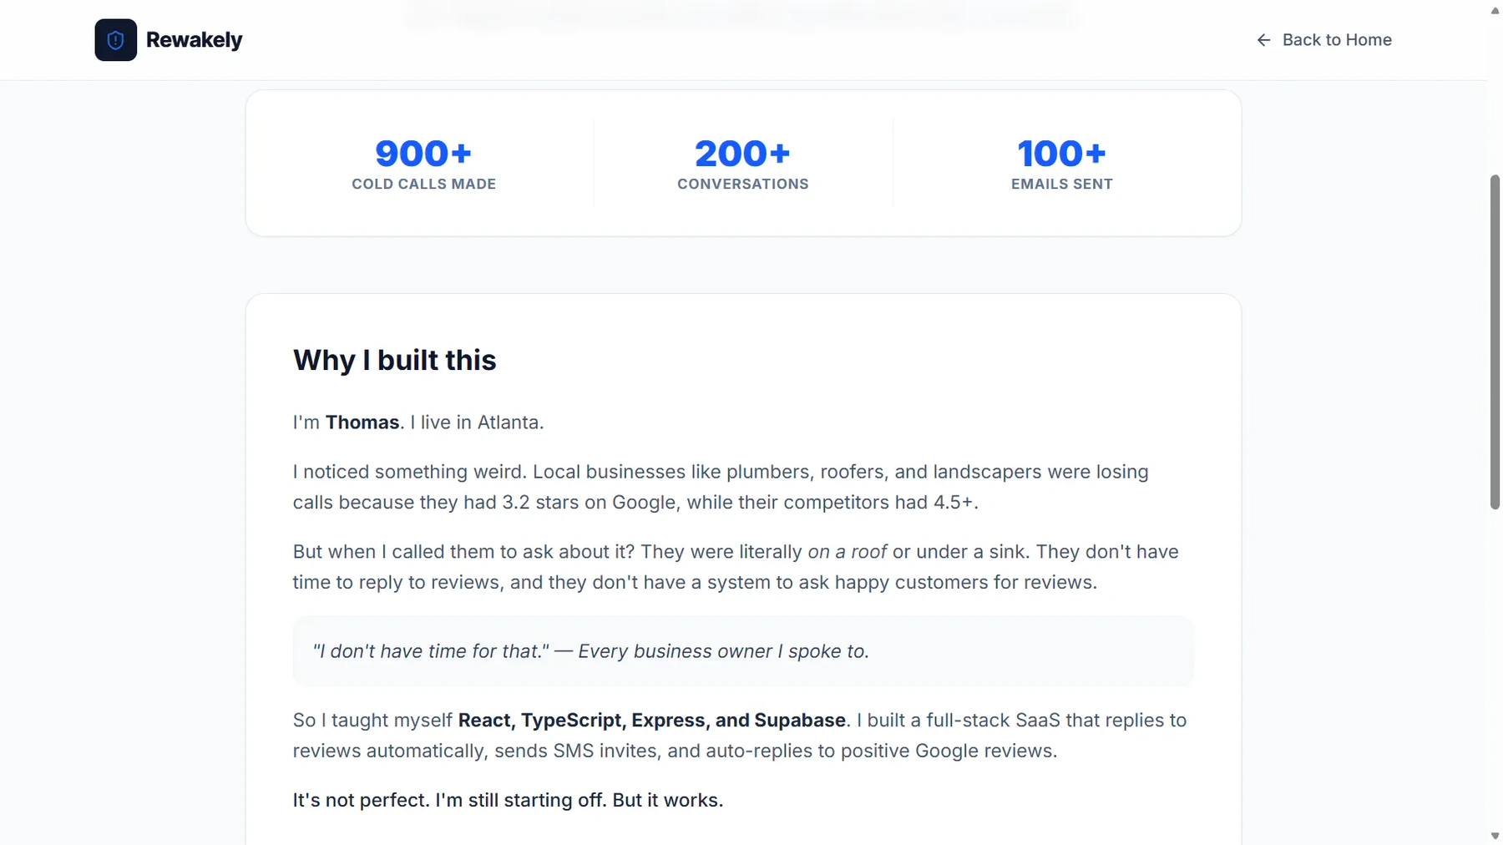Click the Rewakely brand name
1503x845 pixels.
[194, 40]
